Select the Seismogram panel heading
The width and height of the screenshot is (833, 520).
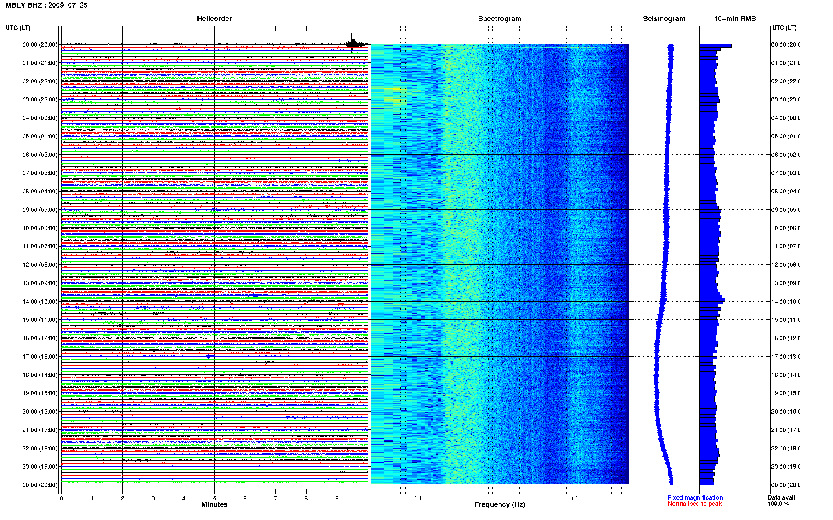664,19
